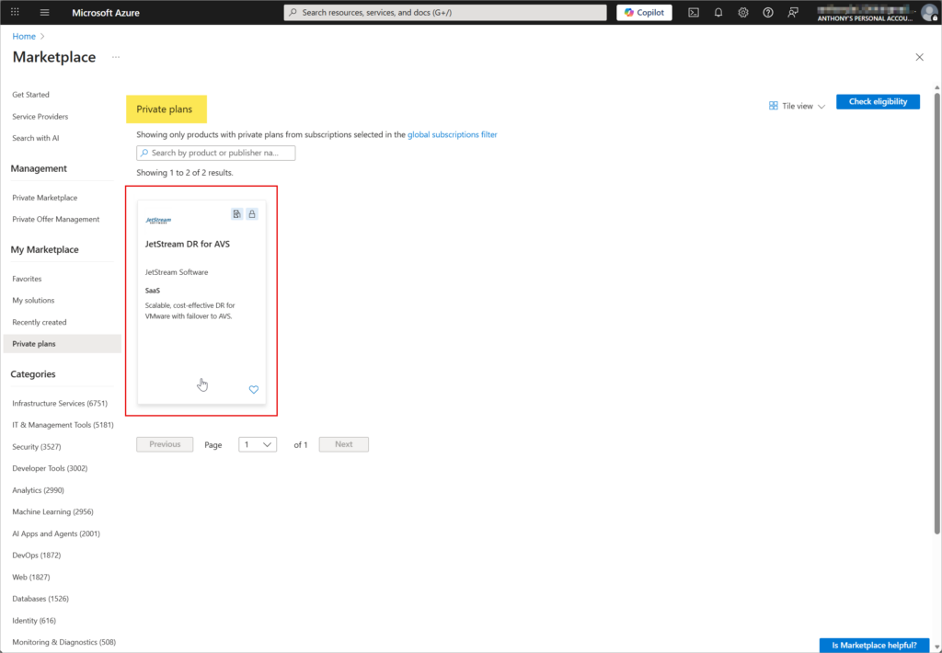This screenshot has width=942, height=653.
Task: Open the account avatar menu
Action: point(928,12)
